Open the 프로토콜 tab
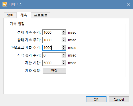Viewport: 133px width, 106px height. click(x=41, y=15)
